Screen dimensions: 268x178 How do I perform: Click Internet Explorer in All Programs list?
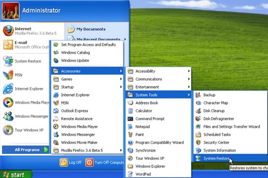click(87, 95)
